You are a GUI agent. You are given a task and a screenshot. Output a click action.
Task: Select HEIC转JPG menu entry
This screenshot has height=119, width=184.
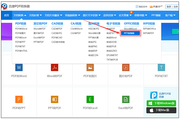coord(94,29)
